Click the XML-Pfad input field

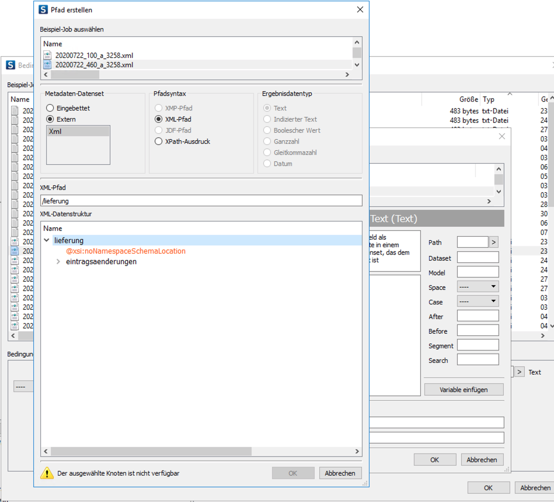pyautogui.click(x=201, y=200)
